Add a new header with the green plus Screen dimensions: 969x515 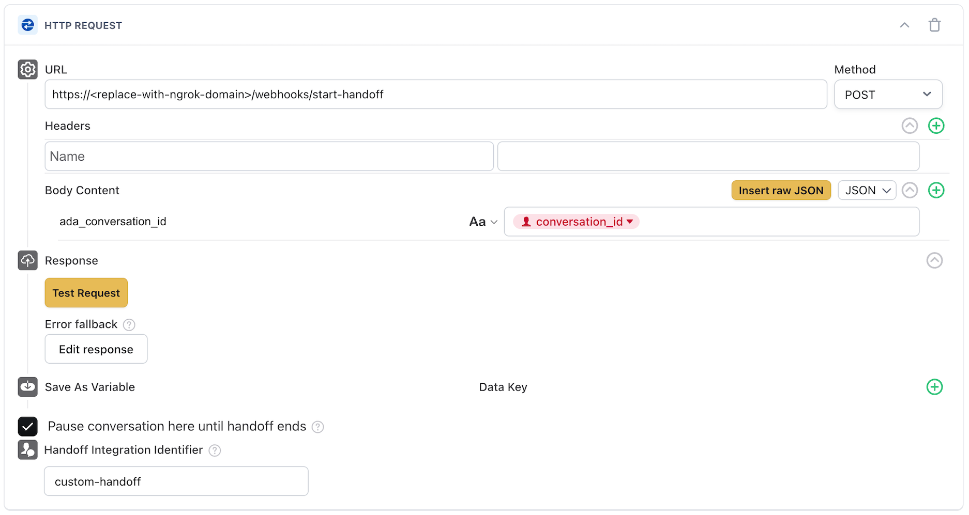point(936,126)
